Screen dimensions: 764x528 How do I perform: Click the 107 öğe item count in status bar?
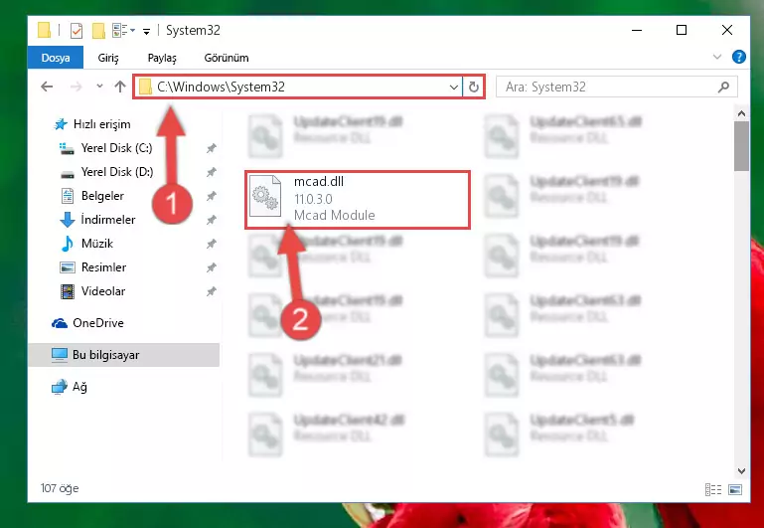60,488
